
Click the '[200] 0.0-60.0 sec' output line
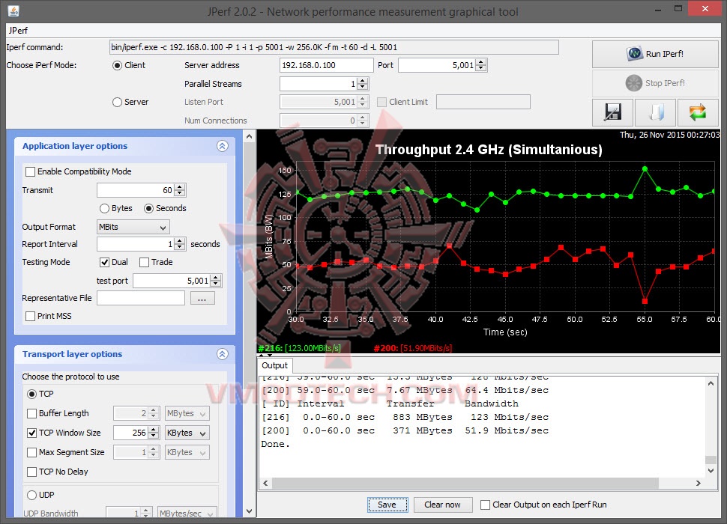[405, 430]
